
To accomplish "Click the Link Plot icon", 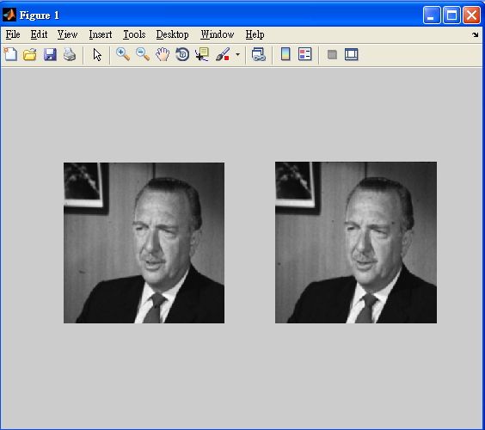I will click(x=259, y=54).
